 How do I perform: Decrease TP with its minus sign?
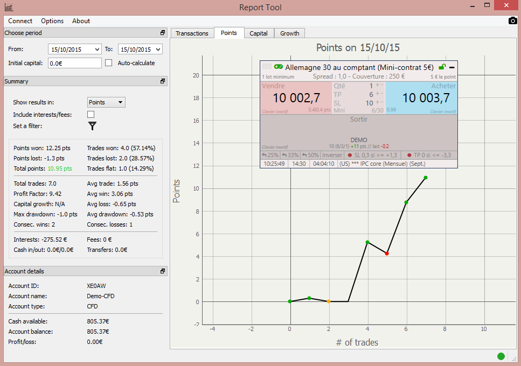coord(382,94)
